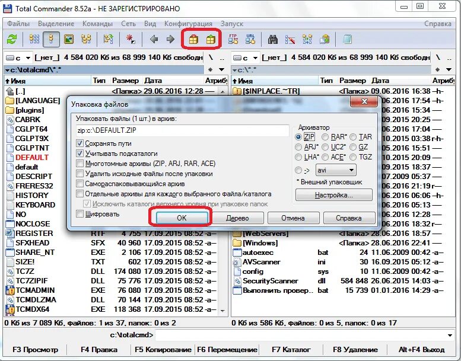The image size is (461, 361).
Task: Click right panel parent directory two-dots button
Action: click(x=449, y=58)
